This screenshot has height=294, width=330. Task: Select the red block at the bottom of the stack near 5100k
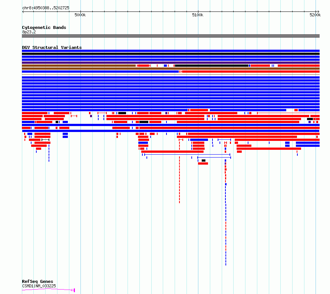pos(203,163)
